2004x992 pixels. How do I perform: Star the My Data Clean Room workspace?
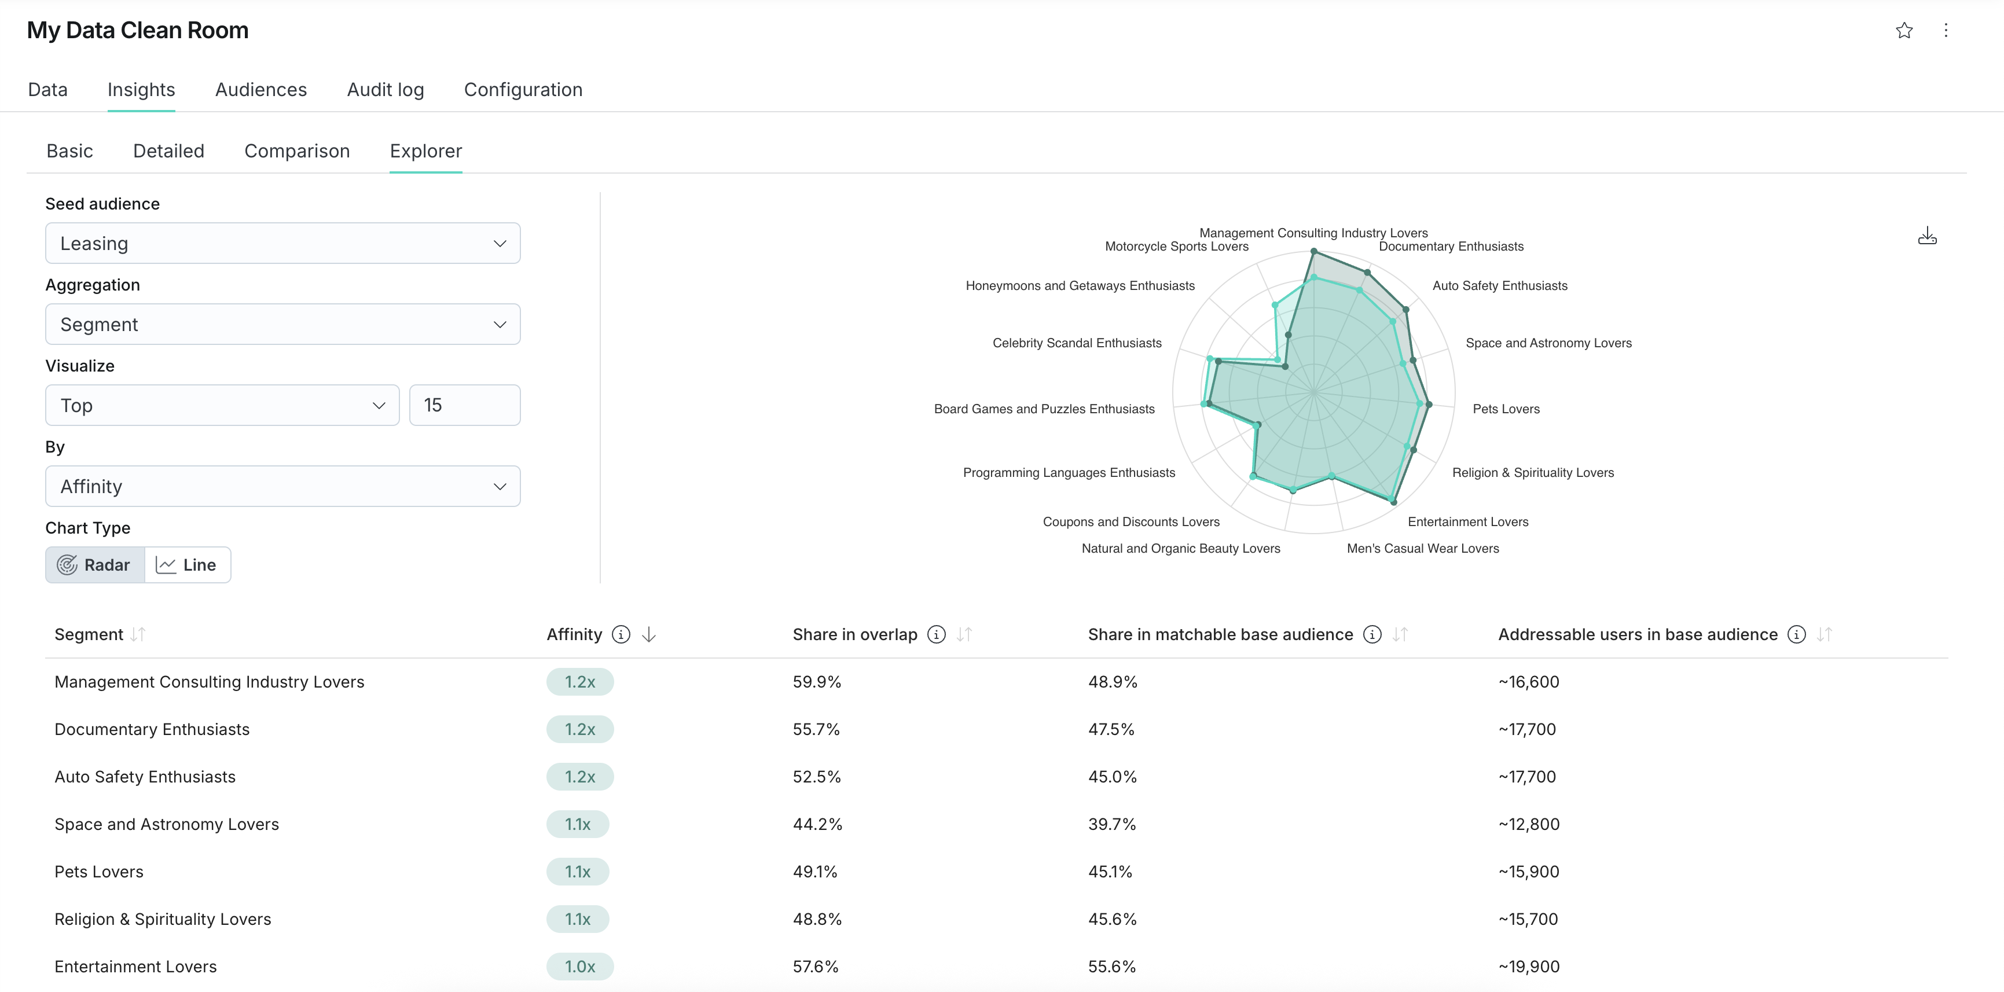pos(1904,30)
